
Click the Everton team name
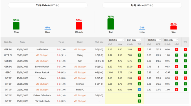tap(80, 84)
